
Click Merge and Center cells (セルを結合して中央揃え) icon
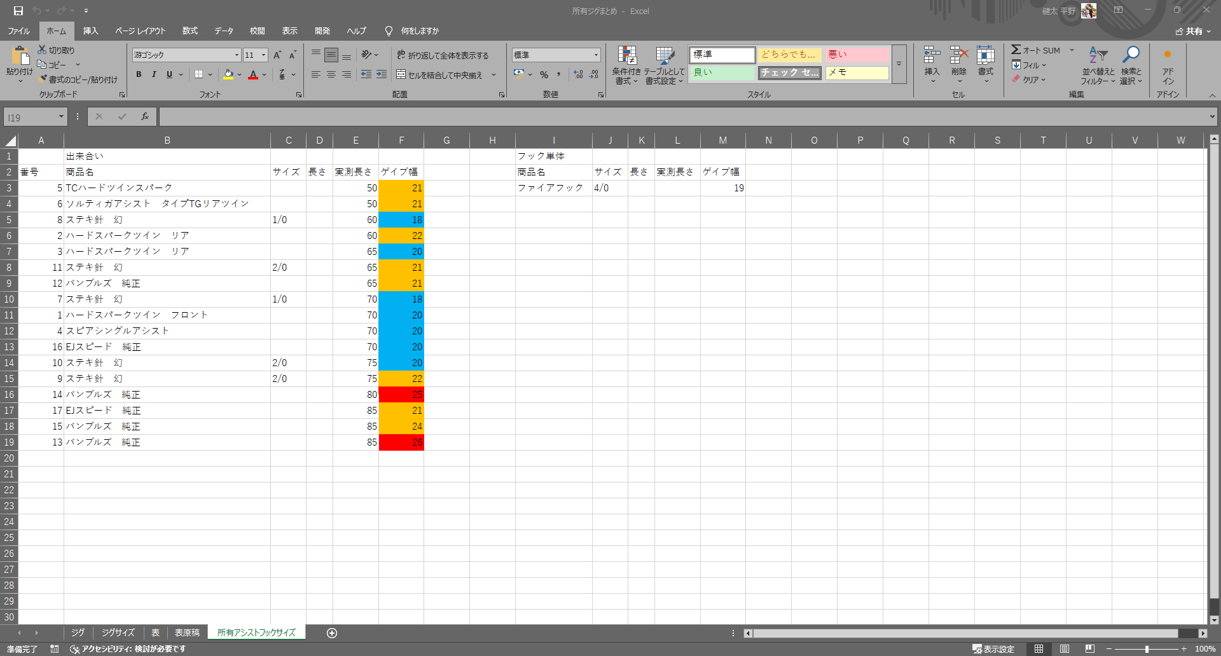click(401, 75)
